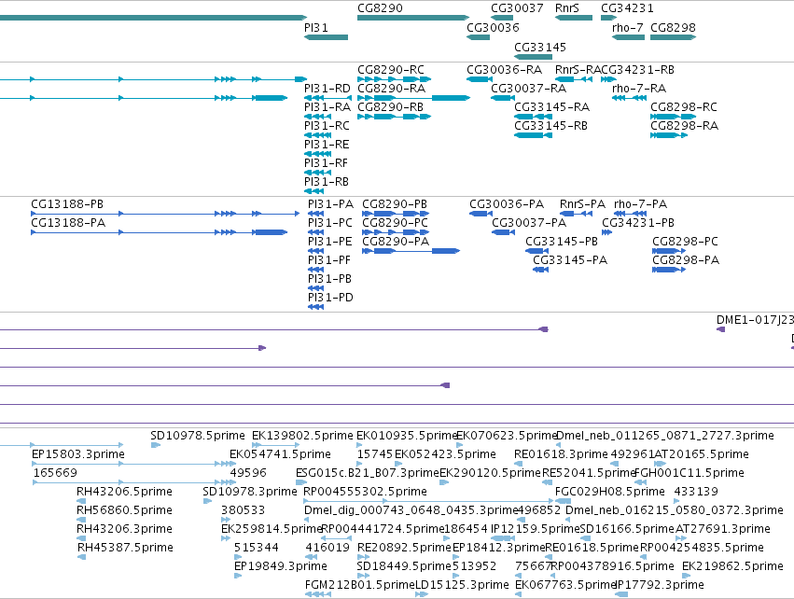The height and width of the screenshot is (599, 794).
Task: Click protein PI31-PC label
Action: 330,223
